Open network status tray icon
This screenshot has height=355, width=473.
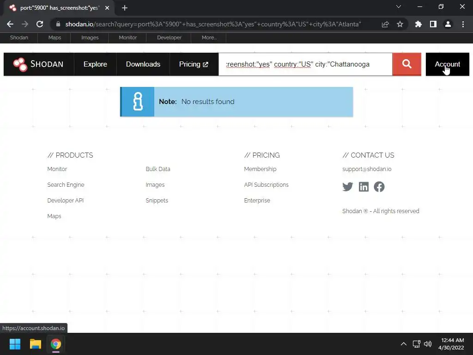(x=416, y=344)
